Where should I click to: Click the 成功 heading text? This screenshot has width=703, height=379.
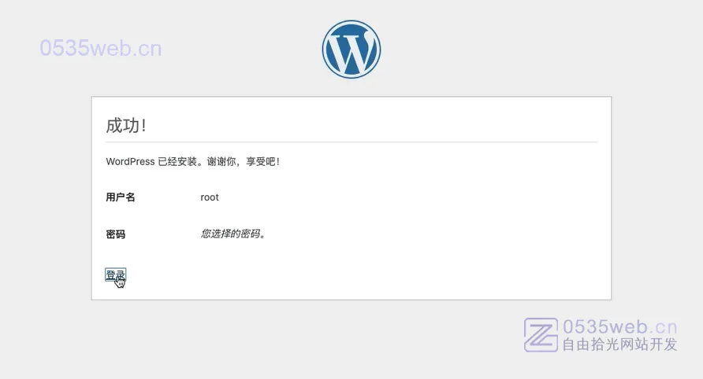point(122,126)
